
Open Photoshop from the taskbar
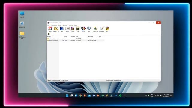coord(116,95)
